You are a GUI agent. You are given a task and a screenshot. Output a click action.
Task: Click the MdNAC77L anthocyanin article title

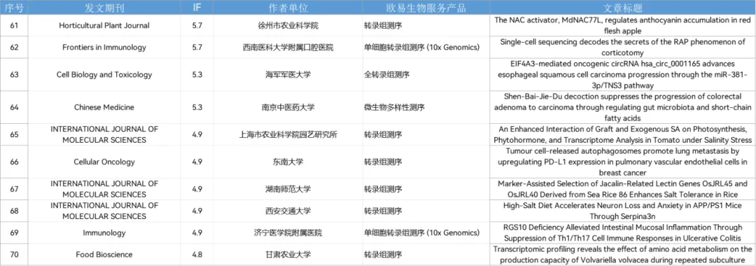click(x=623, y=25)
